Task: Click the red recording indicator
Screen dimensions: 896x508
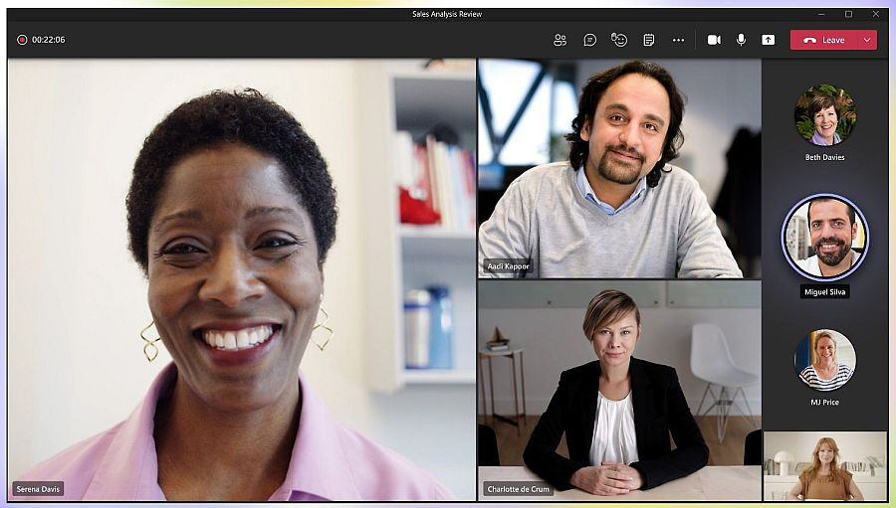Action: [22, 40]
